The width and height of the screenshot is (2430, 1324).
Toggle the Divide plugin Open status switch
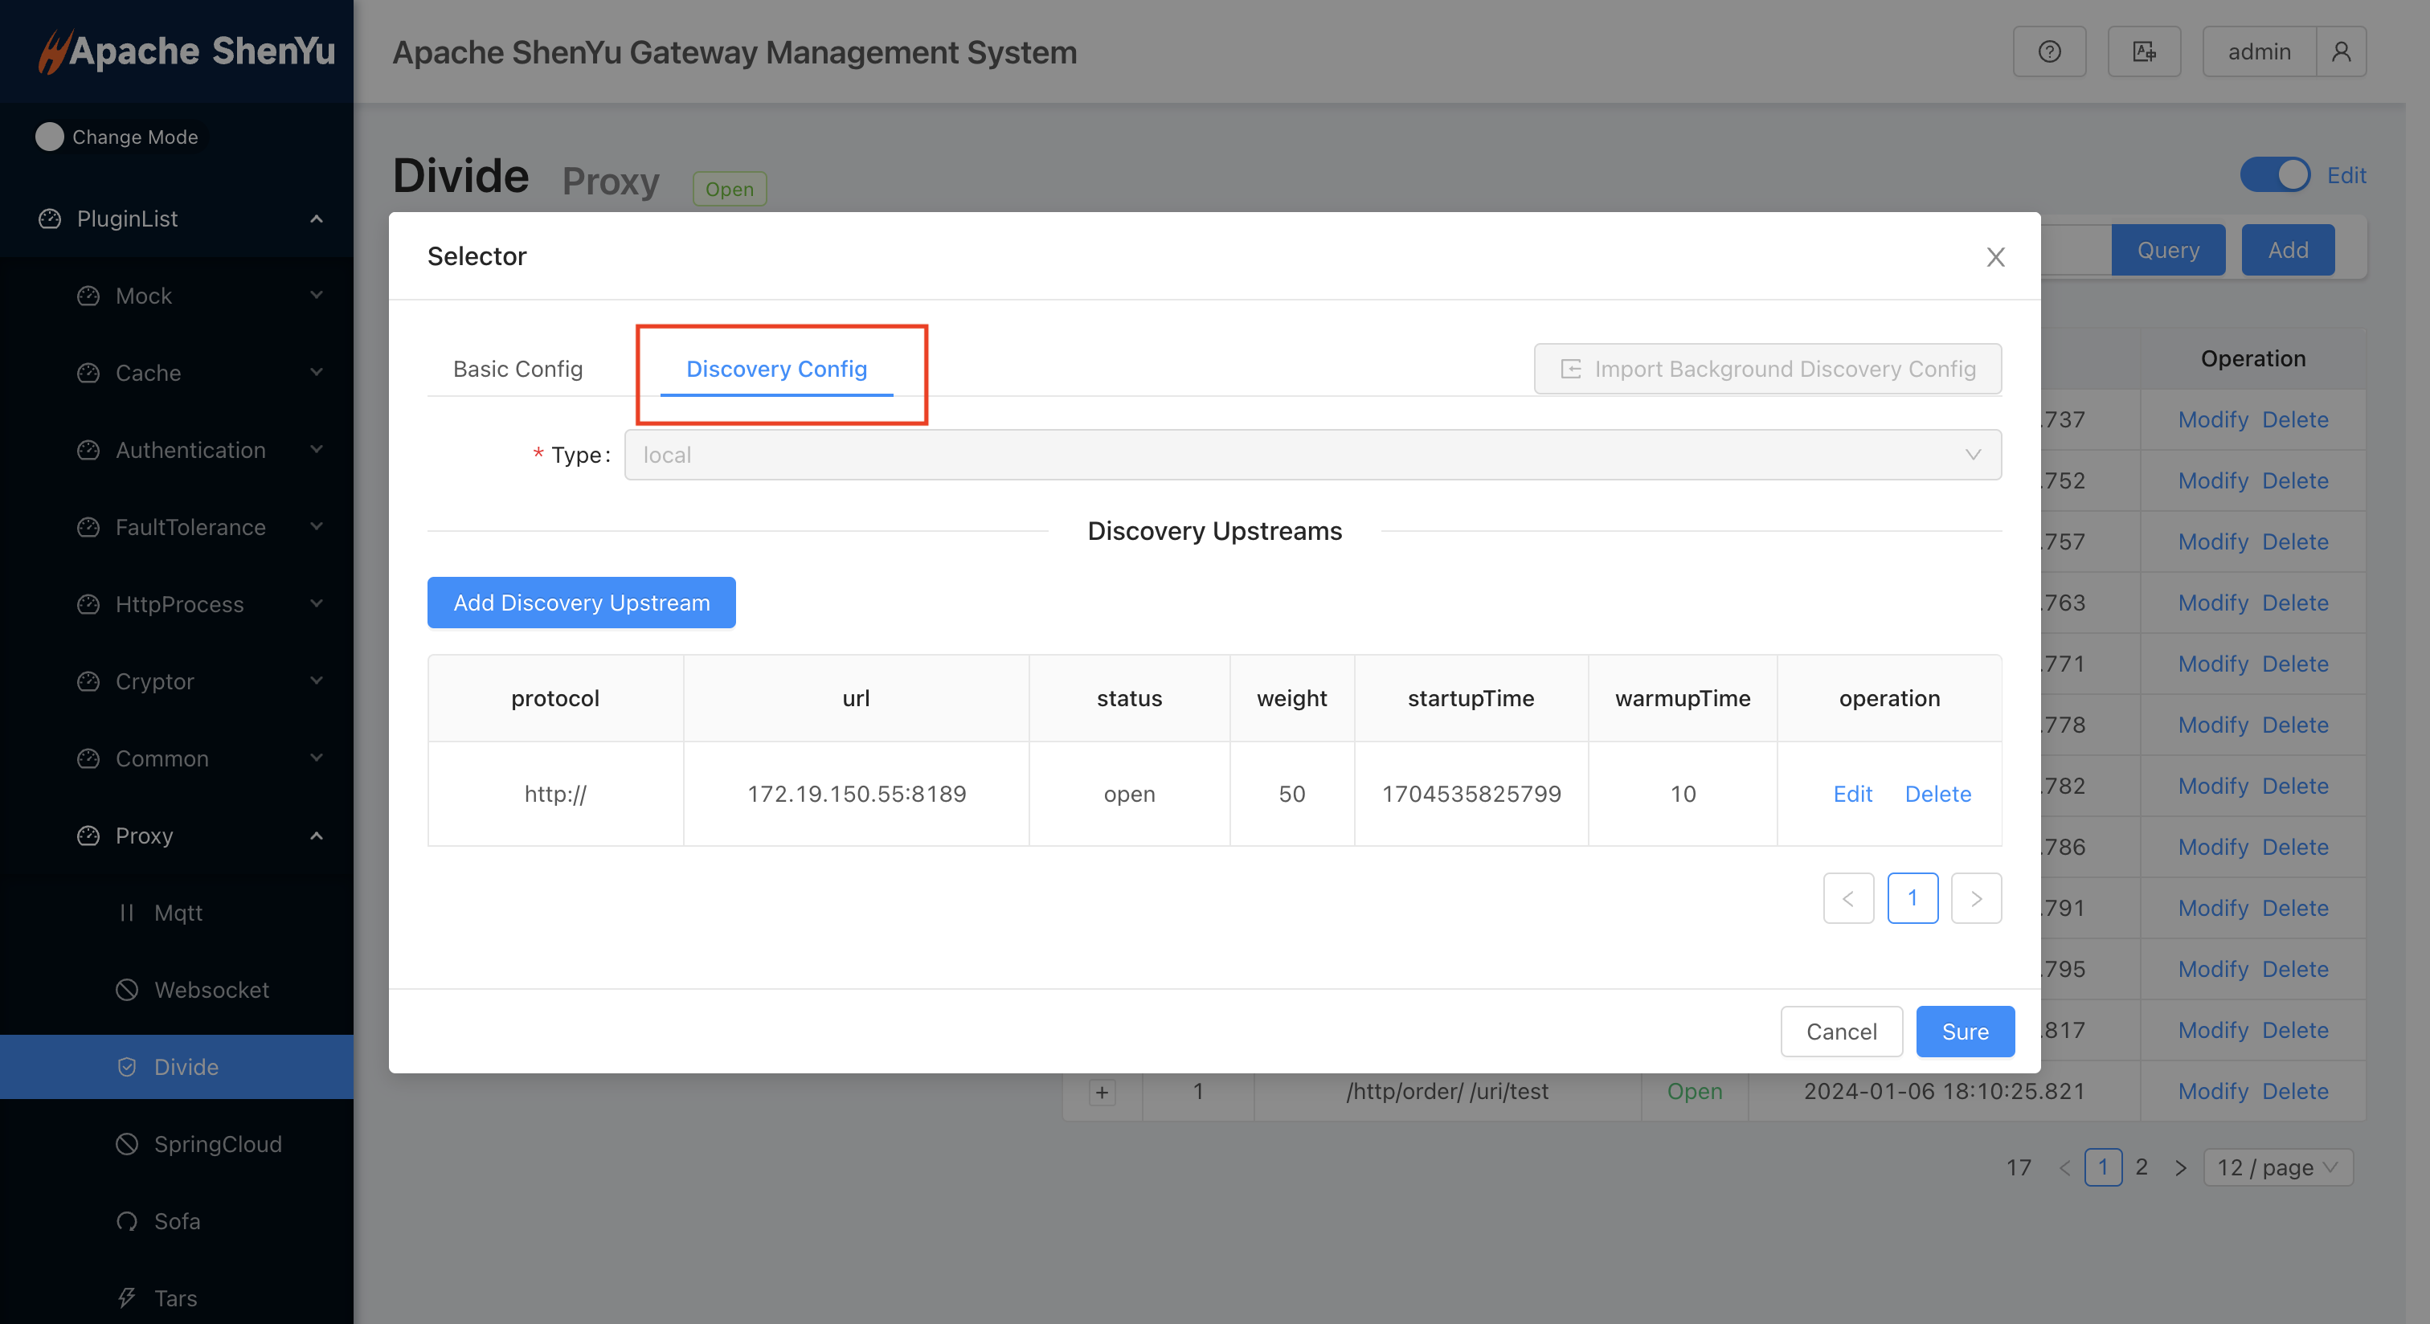[2275, 174]
